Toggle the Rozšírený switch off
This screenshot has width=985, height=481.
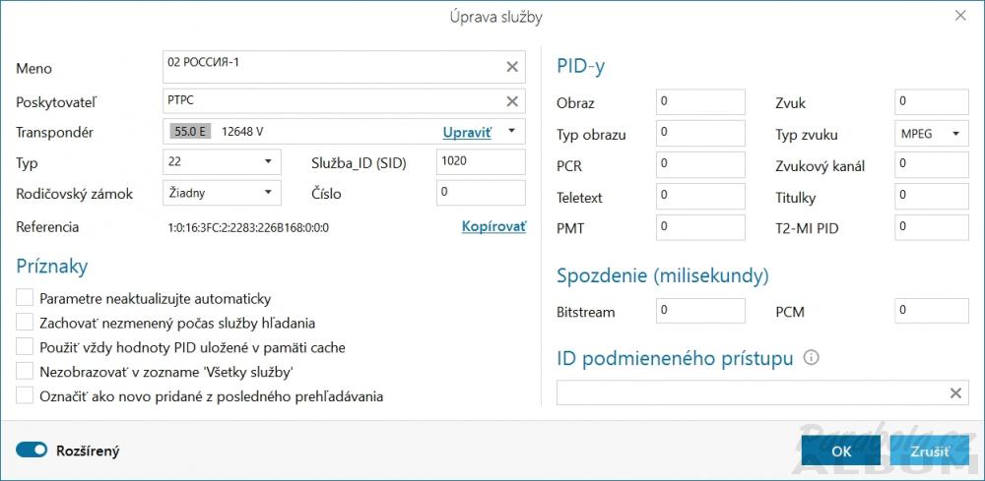coord(32,451)
